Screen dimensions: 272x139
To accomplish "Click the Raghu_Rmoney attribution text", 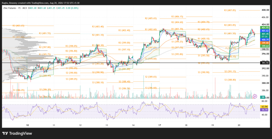I will (8, 3).
